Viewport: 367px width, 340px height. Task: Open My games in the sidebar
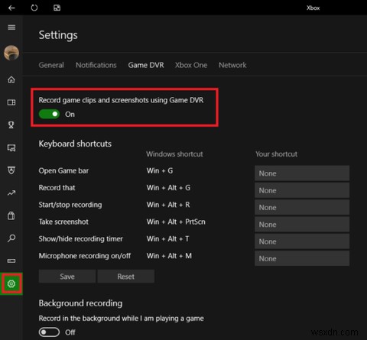pos(11,102)
